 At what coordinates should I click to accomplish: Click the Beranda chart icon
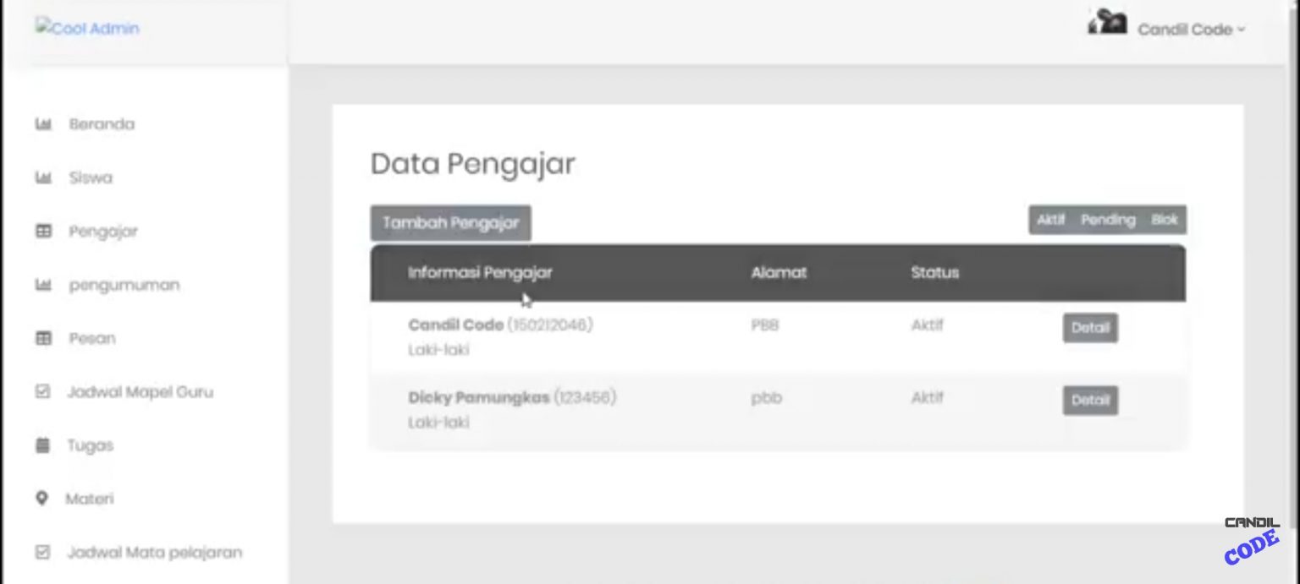42,123
